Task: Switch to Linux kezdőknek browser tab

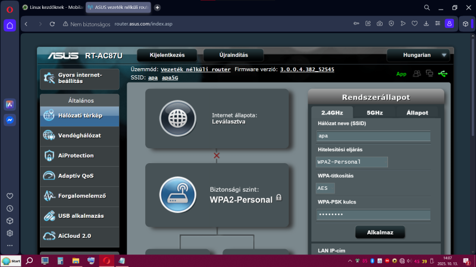Action: tap(53, 7)
